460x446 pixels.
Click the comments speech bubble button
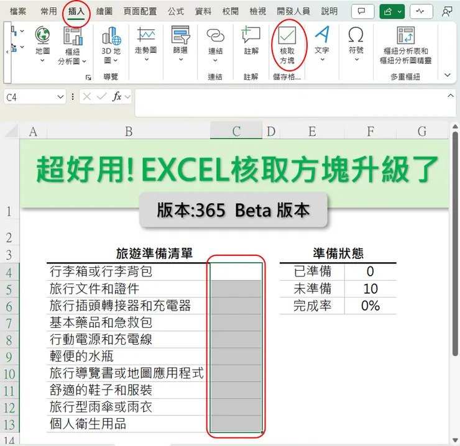click(x=362, y=11)
